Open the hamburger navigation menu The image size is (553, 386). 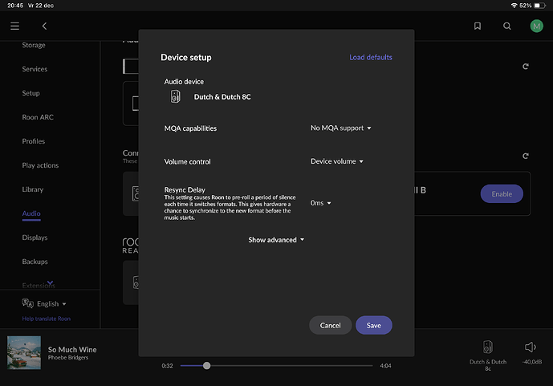(14, 26)
